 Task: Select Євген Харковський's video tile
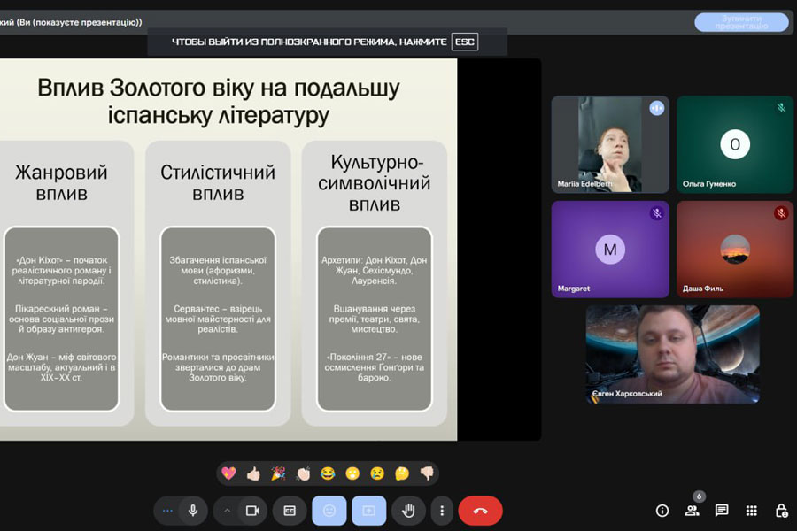click(672, 354)
